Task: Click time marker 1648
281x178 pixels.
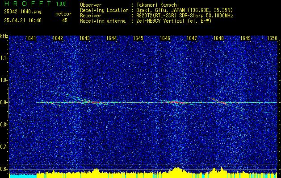Action: tap(218, 38)
